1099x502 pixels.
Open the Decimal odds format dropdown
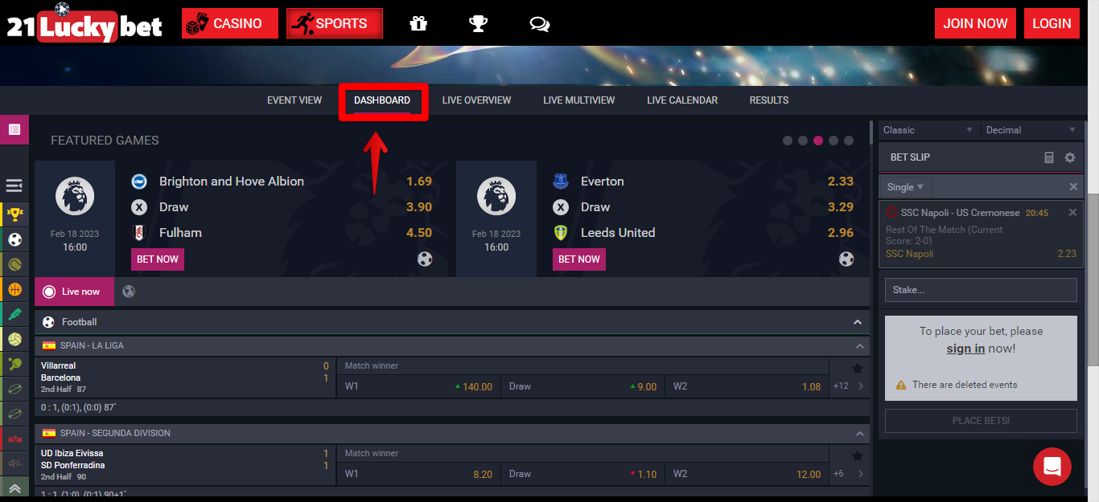coord(1031,130)
